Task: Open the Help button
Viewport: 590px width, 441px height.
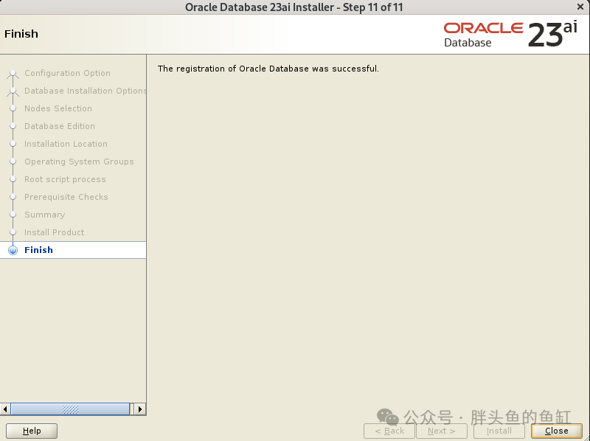Action: [x=32, y=431]
